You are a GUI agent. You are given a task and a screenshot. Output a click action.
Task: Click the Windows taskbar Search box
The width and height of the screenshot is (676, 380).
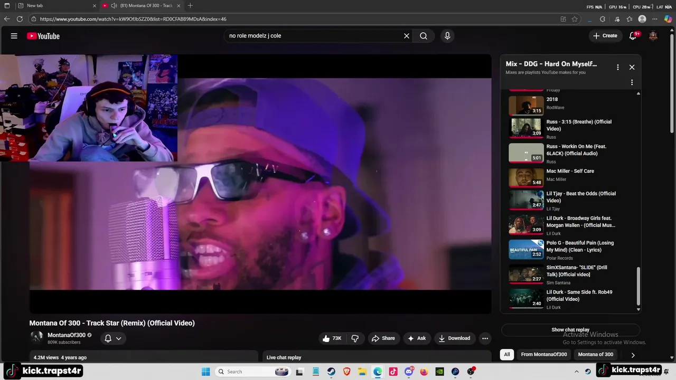pos(252,372)
